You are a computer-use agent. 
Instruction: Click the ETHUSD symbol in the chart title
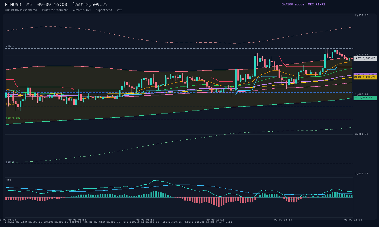pos(13,5)
